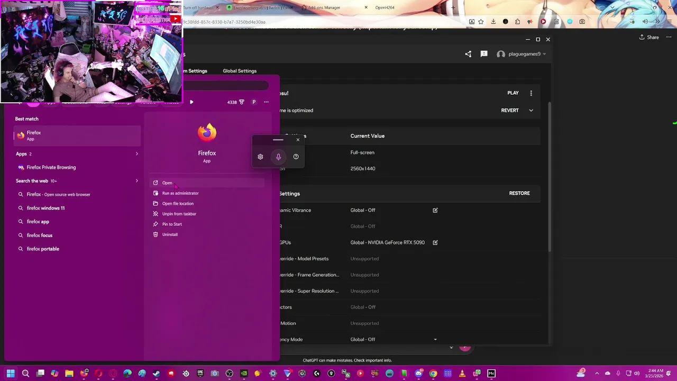Open File Explorer from taskbar
Viewport: 677px width, 381px height.
(x=69, y=374)
